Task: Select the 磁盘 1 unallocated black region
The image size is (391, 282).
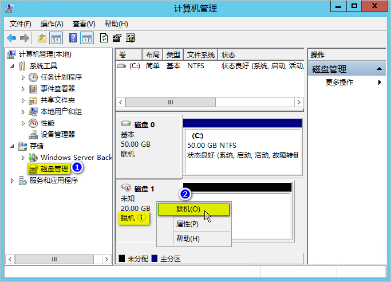Action: pos(238,187)
